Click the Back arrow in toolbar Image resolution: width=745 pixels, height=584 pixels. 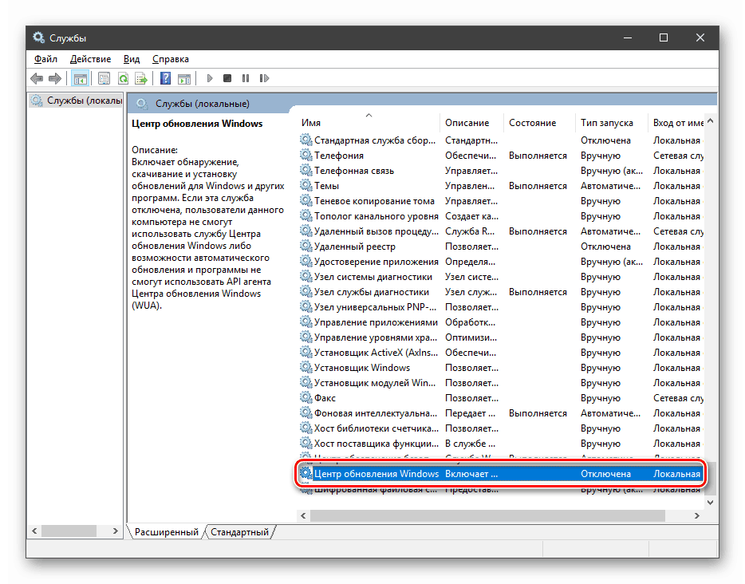37,78
